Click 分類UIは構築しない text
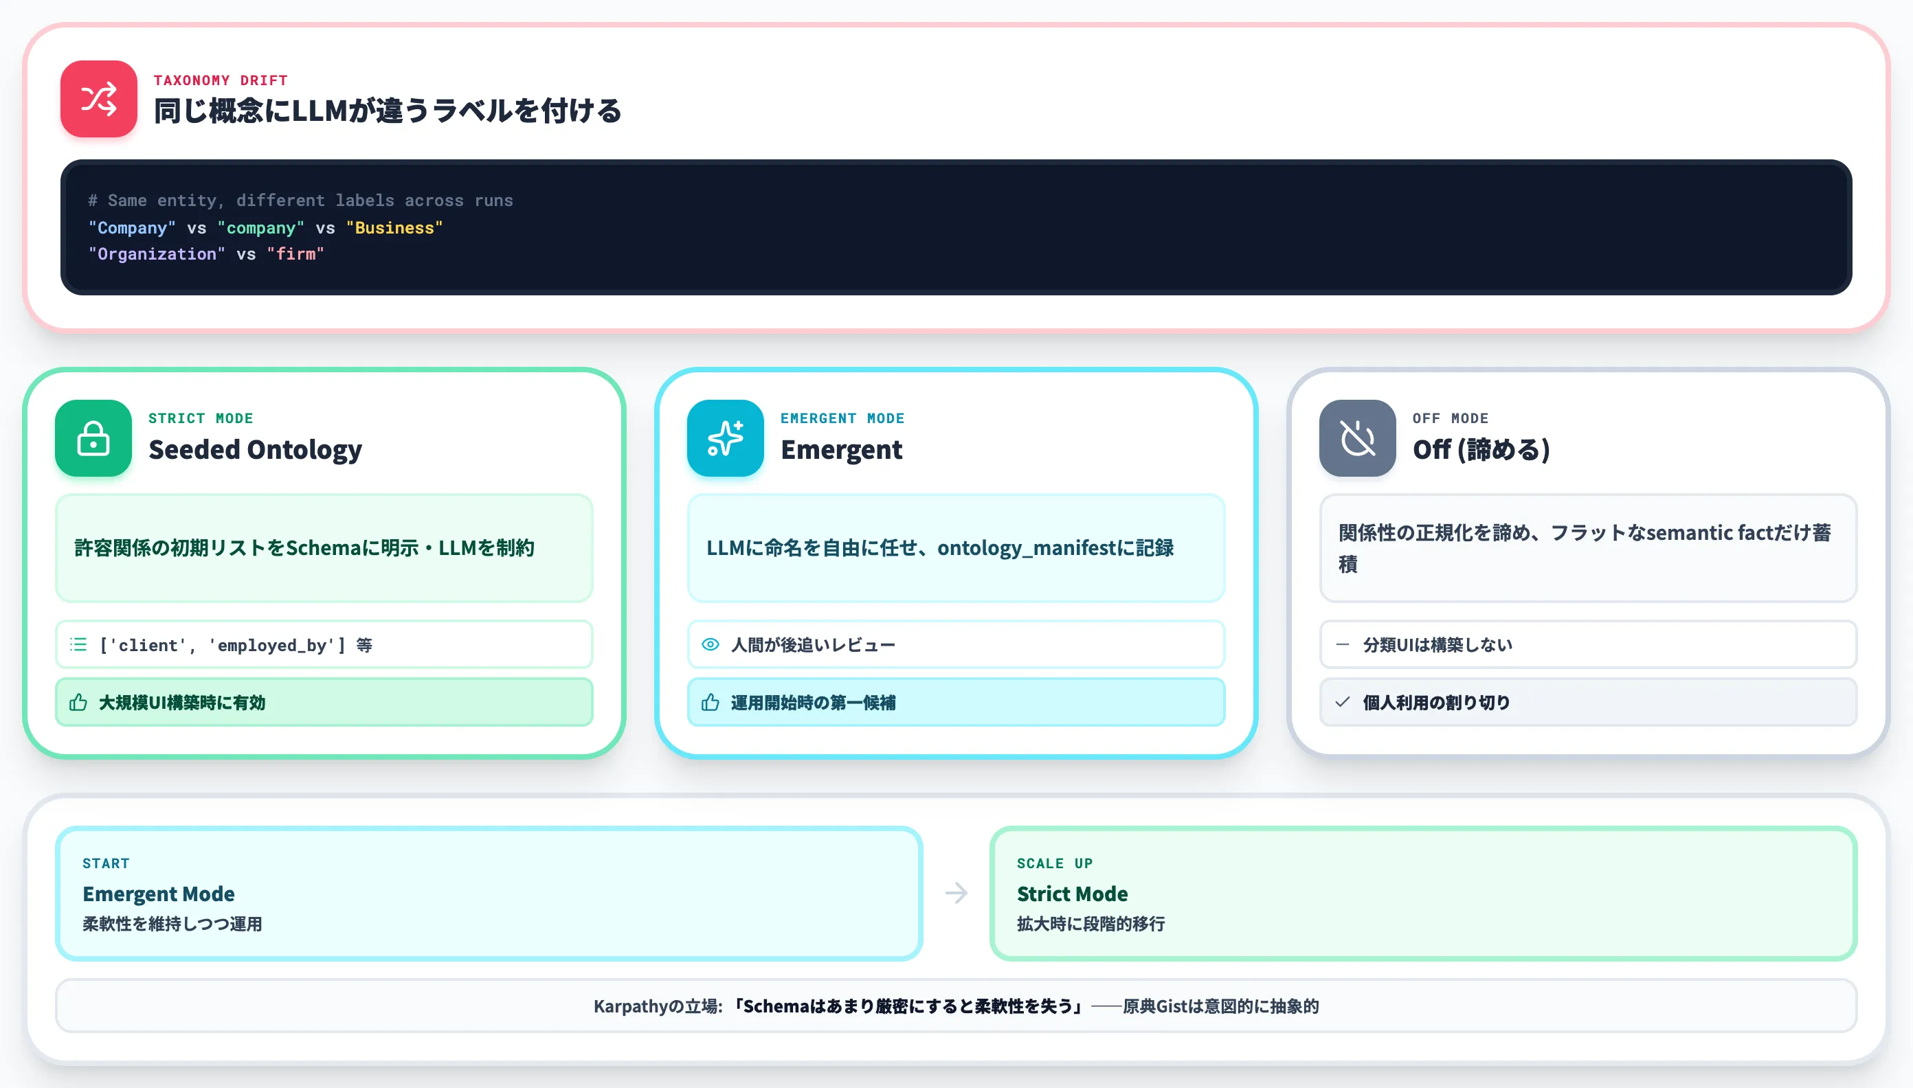Viewport: 1913px width, 1088px height. coord(1437,644)
